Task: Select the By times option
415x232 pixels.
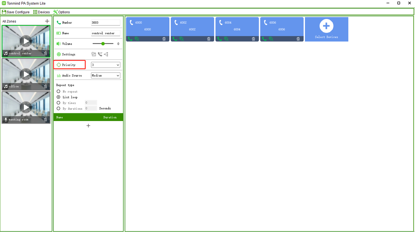Action: point(58,103)
